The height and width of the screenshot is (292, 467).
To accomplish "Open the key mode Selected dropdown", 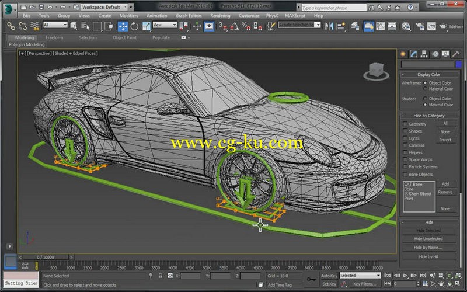I will click(x=360, y=276).
